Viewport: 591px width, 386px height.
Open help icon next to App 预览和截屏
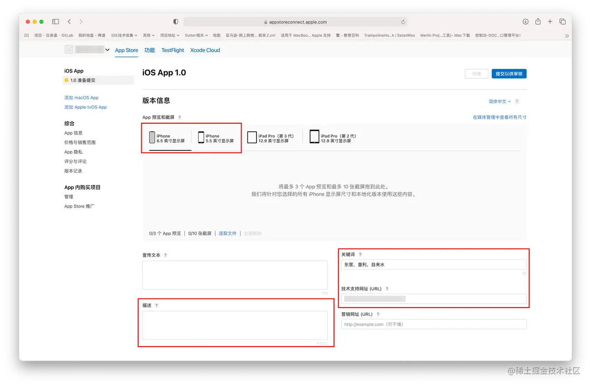coord(179,117)
